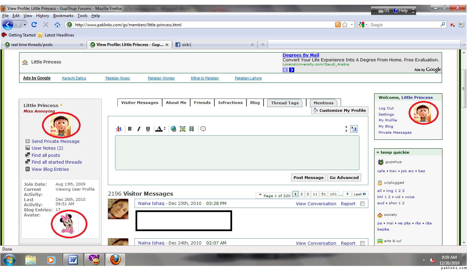This screenshot has width=467, height=270.
Task: Click the Bold formatting icon
Action: point(130,129)
